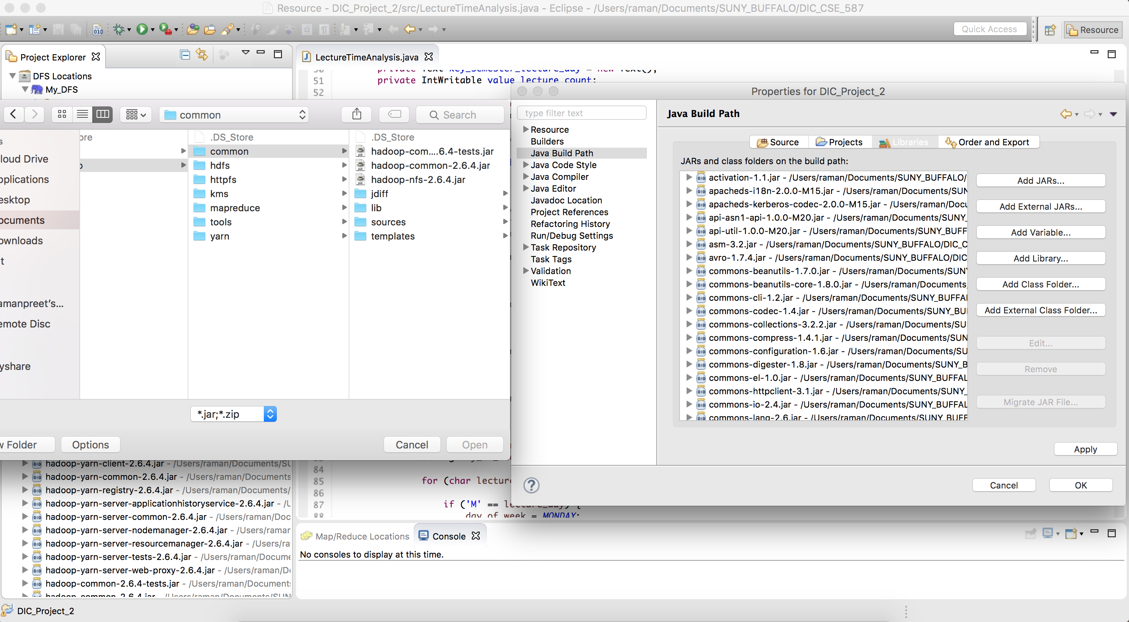Click the Open Perspective icon
1129x622 pixels.
[x=1050, y=30]
